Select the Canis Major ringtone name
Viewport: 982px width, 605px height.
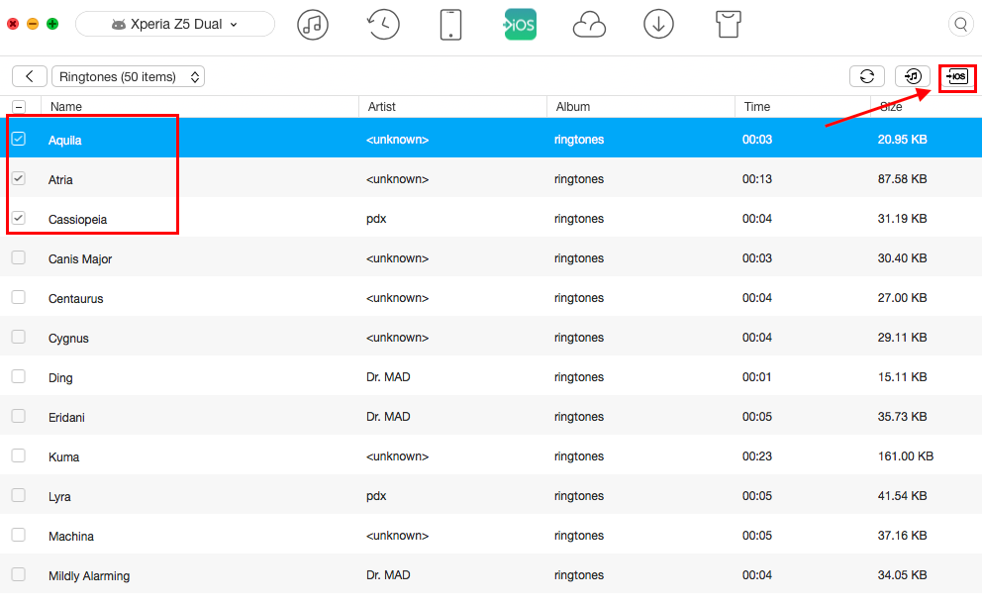80,258
